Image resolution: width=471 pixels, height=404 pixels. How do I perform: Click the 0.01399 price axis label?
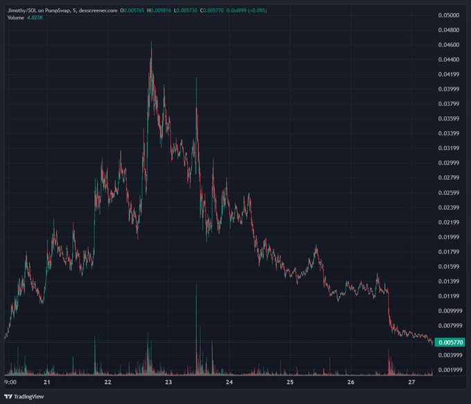click(448, 282)
